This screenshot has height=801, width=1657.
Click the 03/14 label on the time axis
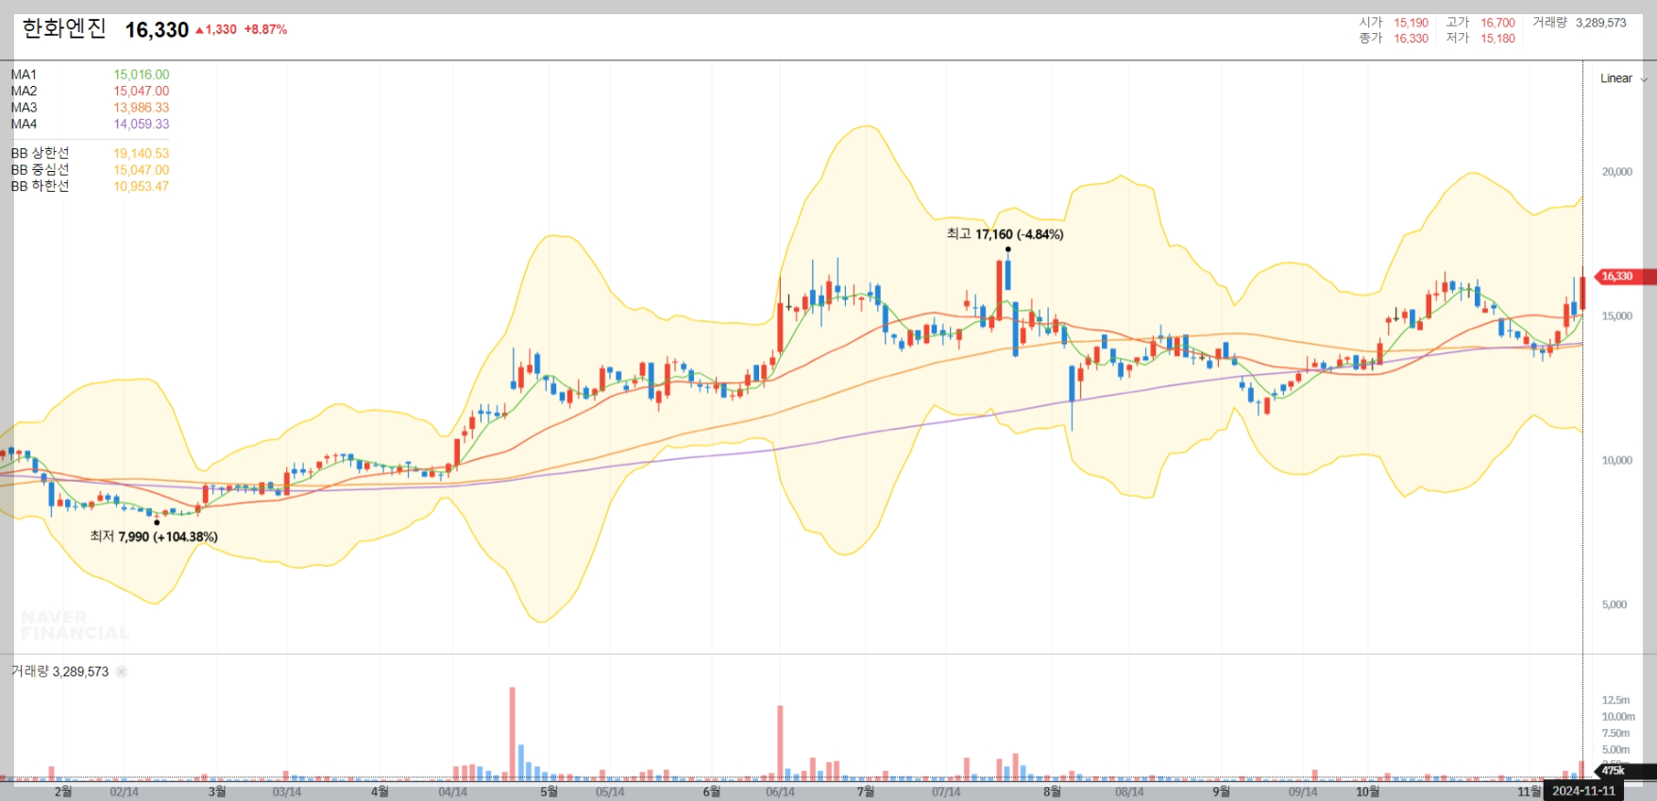pos(287,792)
